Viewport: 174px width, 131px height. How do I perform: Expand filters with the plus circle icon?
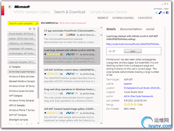(34, 29)
